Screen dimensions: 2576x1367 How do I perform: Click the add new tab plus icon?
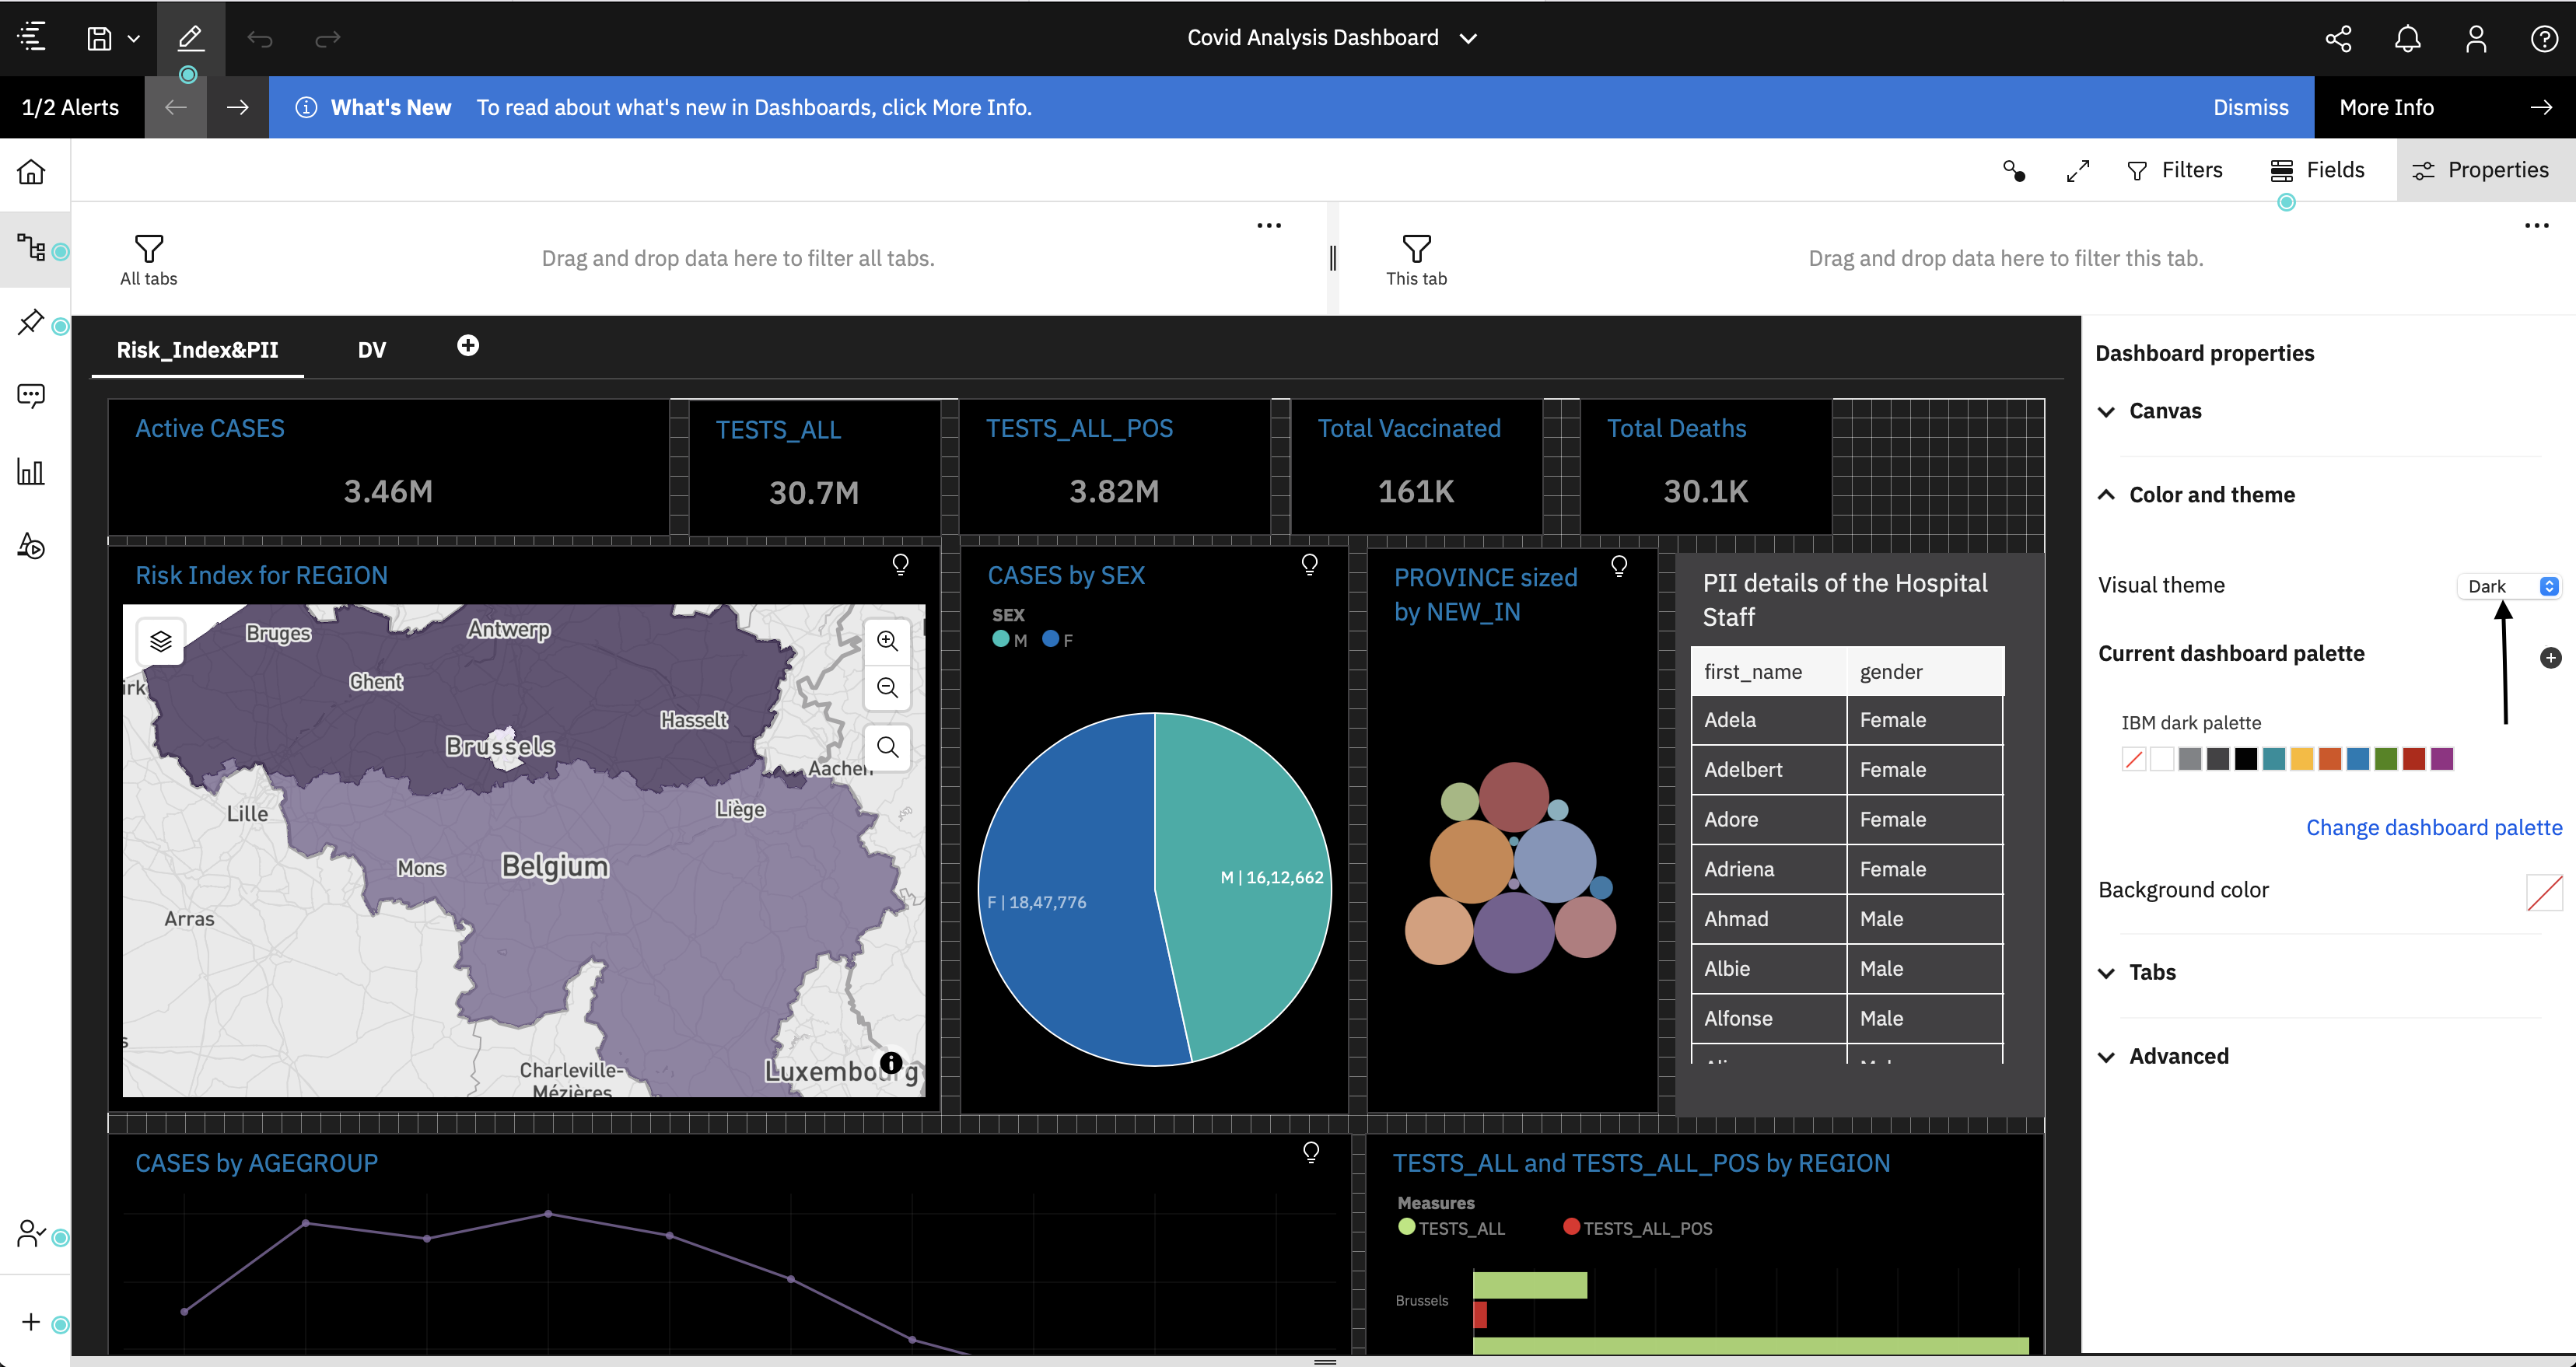coord(467,346)
